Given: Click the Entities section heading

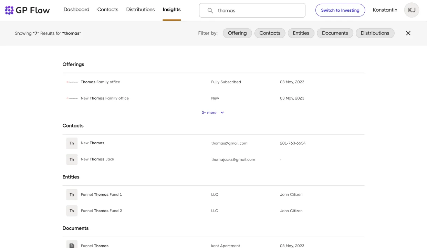Looking at the screenshot, I should click(x=71, y=177).
